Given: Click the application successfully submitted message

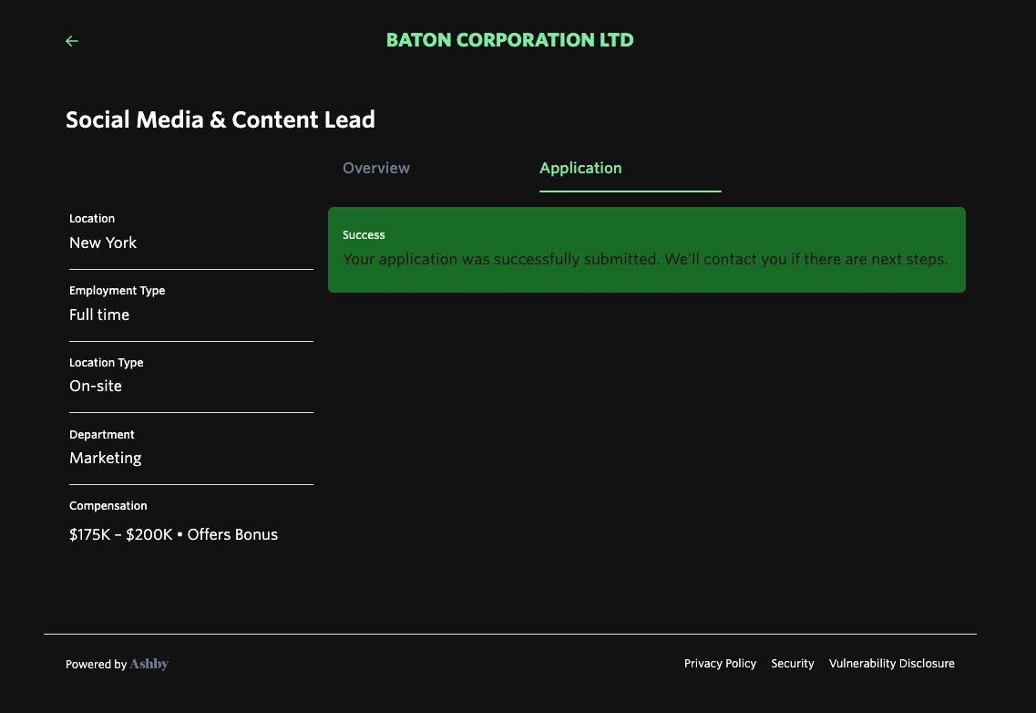Looking at the screenshot, I should [645, 259].
